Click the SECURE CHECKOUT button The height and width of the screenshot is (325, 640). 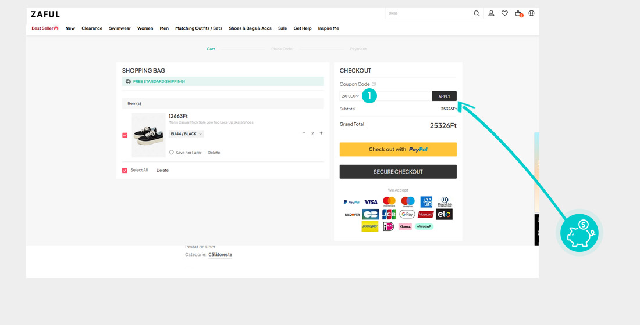(x=398, y=172)
